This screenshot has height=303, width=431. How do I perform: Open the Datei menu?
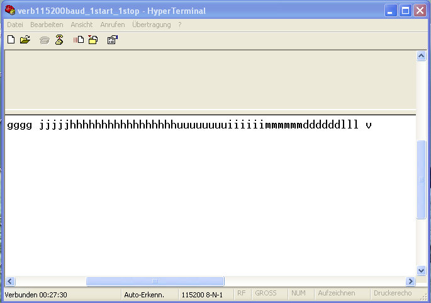[14, 25]
